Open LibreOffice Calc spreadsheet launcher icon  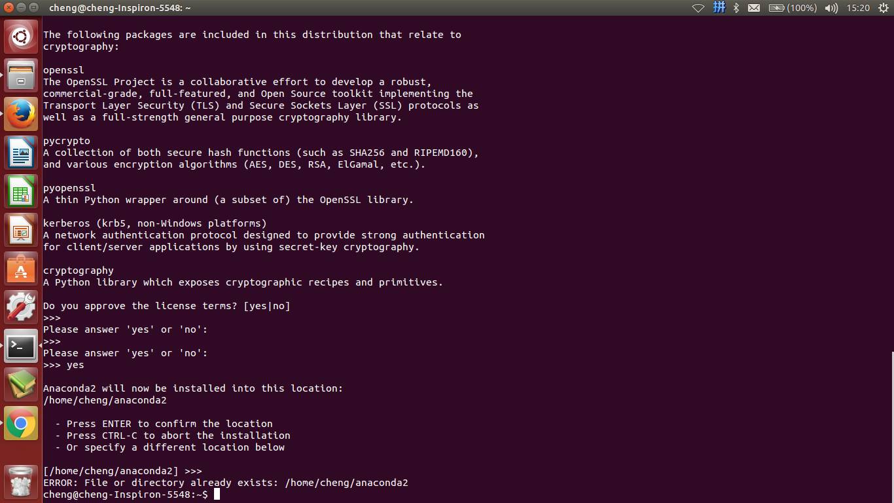(21, 191)
